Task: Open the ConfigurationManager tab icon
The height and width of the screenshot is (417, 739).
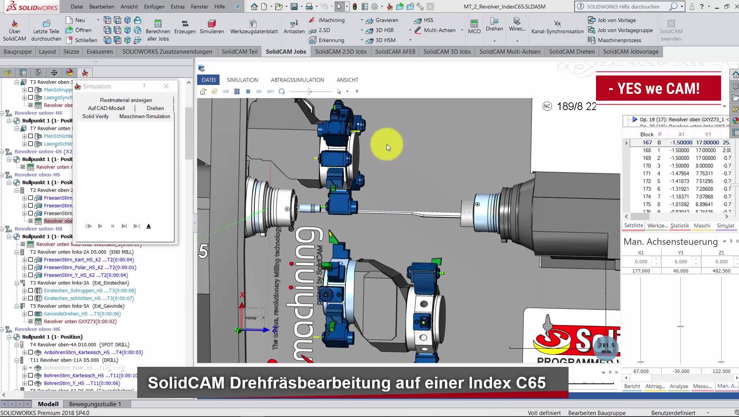Action: click(x=39, y=73)
